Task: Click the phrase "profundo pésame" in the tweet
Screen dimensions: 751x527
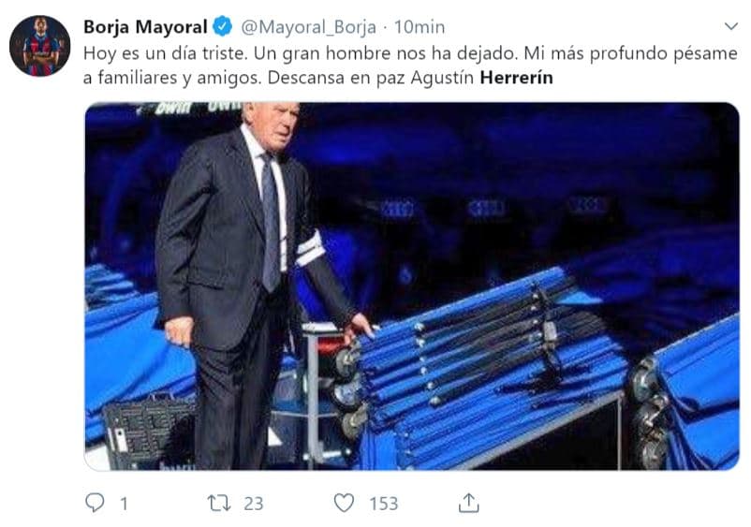Action: pyautogui.click(x=663, y=53)
